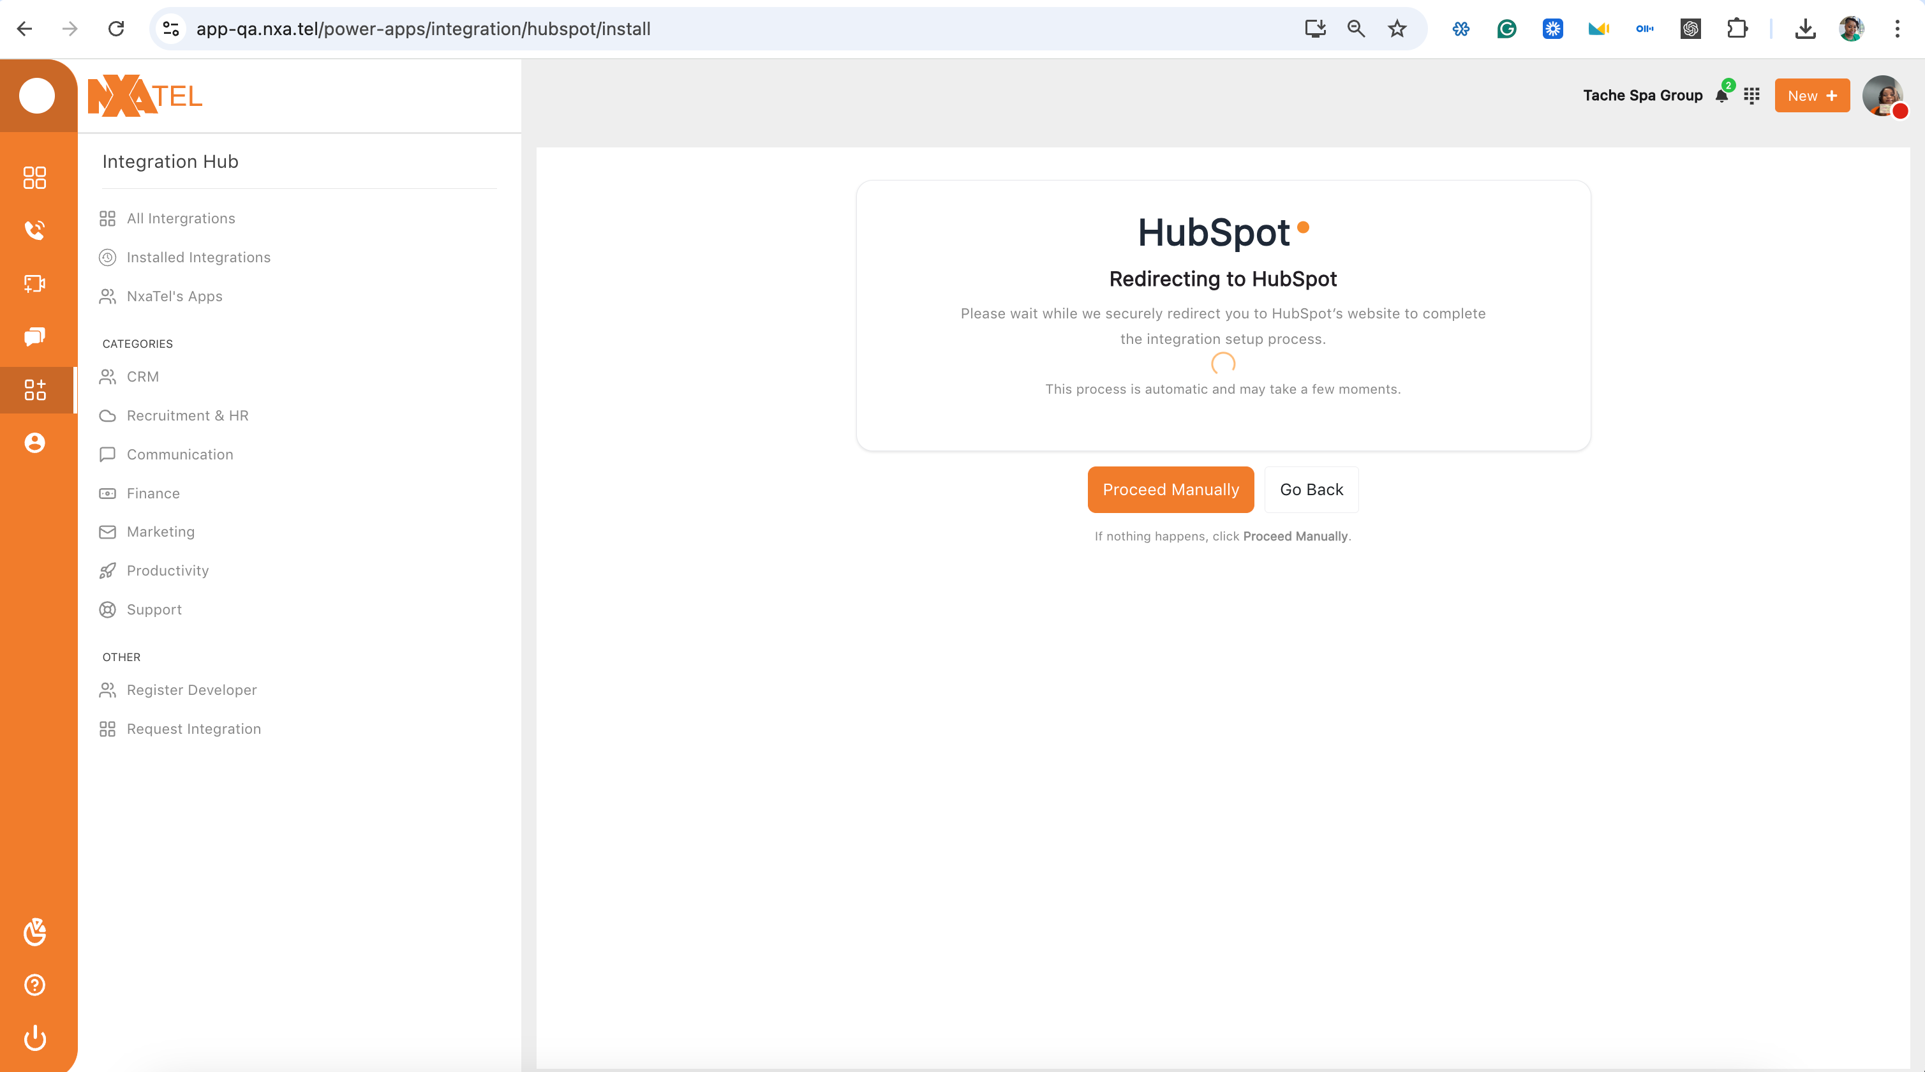The image size is (1925, 1072).
Task: Reload the page with refresh icon
Action: tap(116, 29)
